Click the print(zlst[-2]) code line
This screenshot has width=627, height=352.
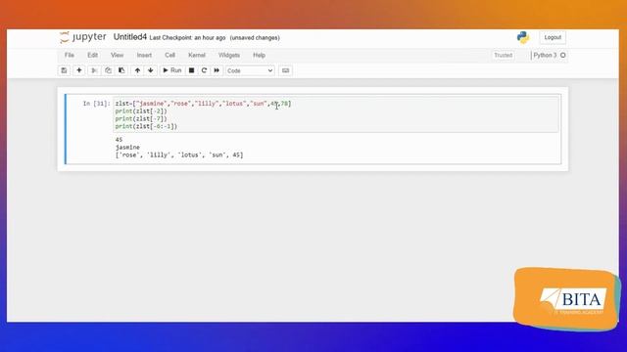pos(141,110)
